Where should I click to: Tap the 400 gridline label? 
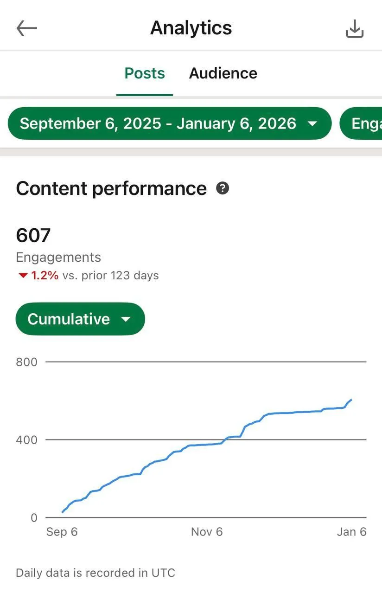pyautogui.click(x=26, y=439)
